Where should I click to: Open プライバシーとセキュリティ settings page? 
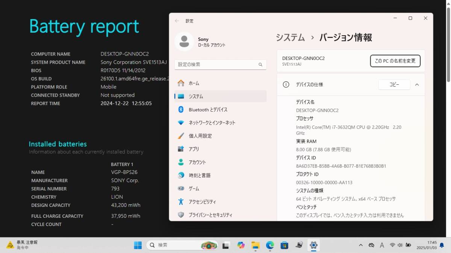pyautogui.click(x=220, y=215)
